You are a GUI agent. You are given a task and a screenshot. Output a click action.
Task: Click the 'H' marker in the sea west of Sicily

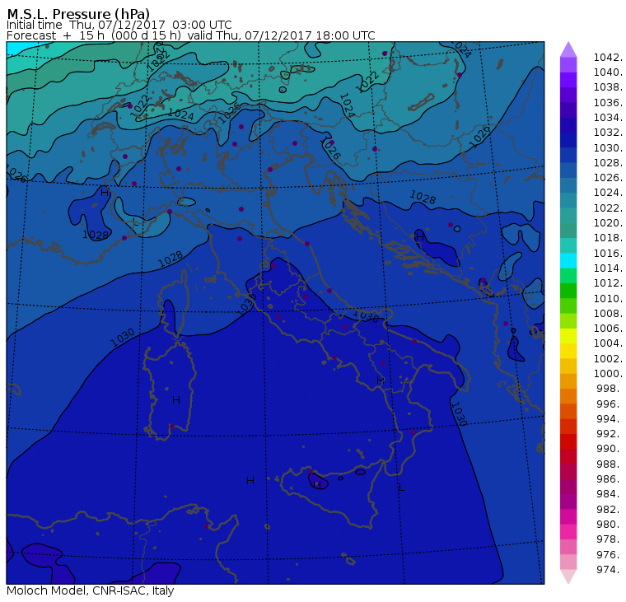click(250, 480)
